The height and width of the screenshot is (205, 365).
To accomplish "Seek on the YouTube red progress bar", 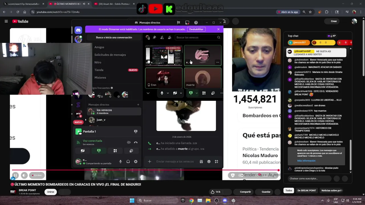I will point(145,170).
